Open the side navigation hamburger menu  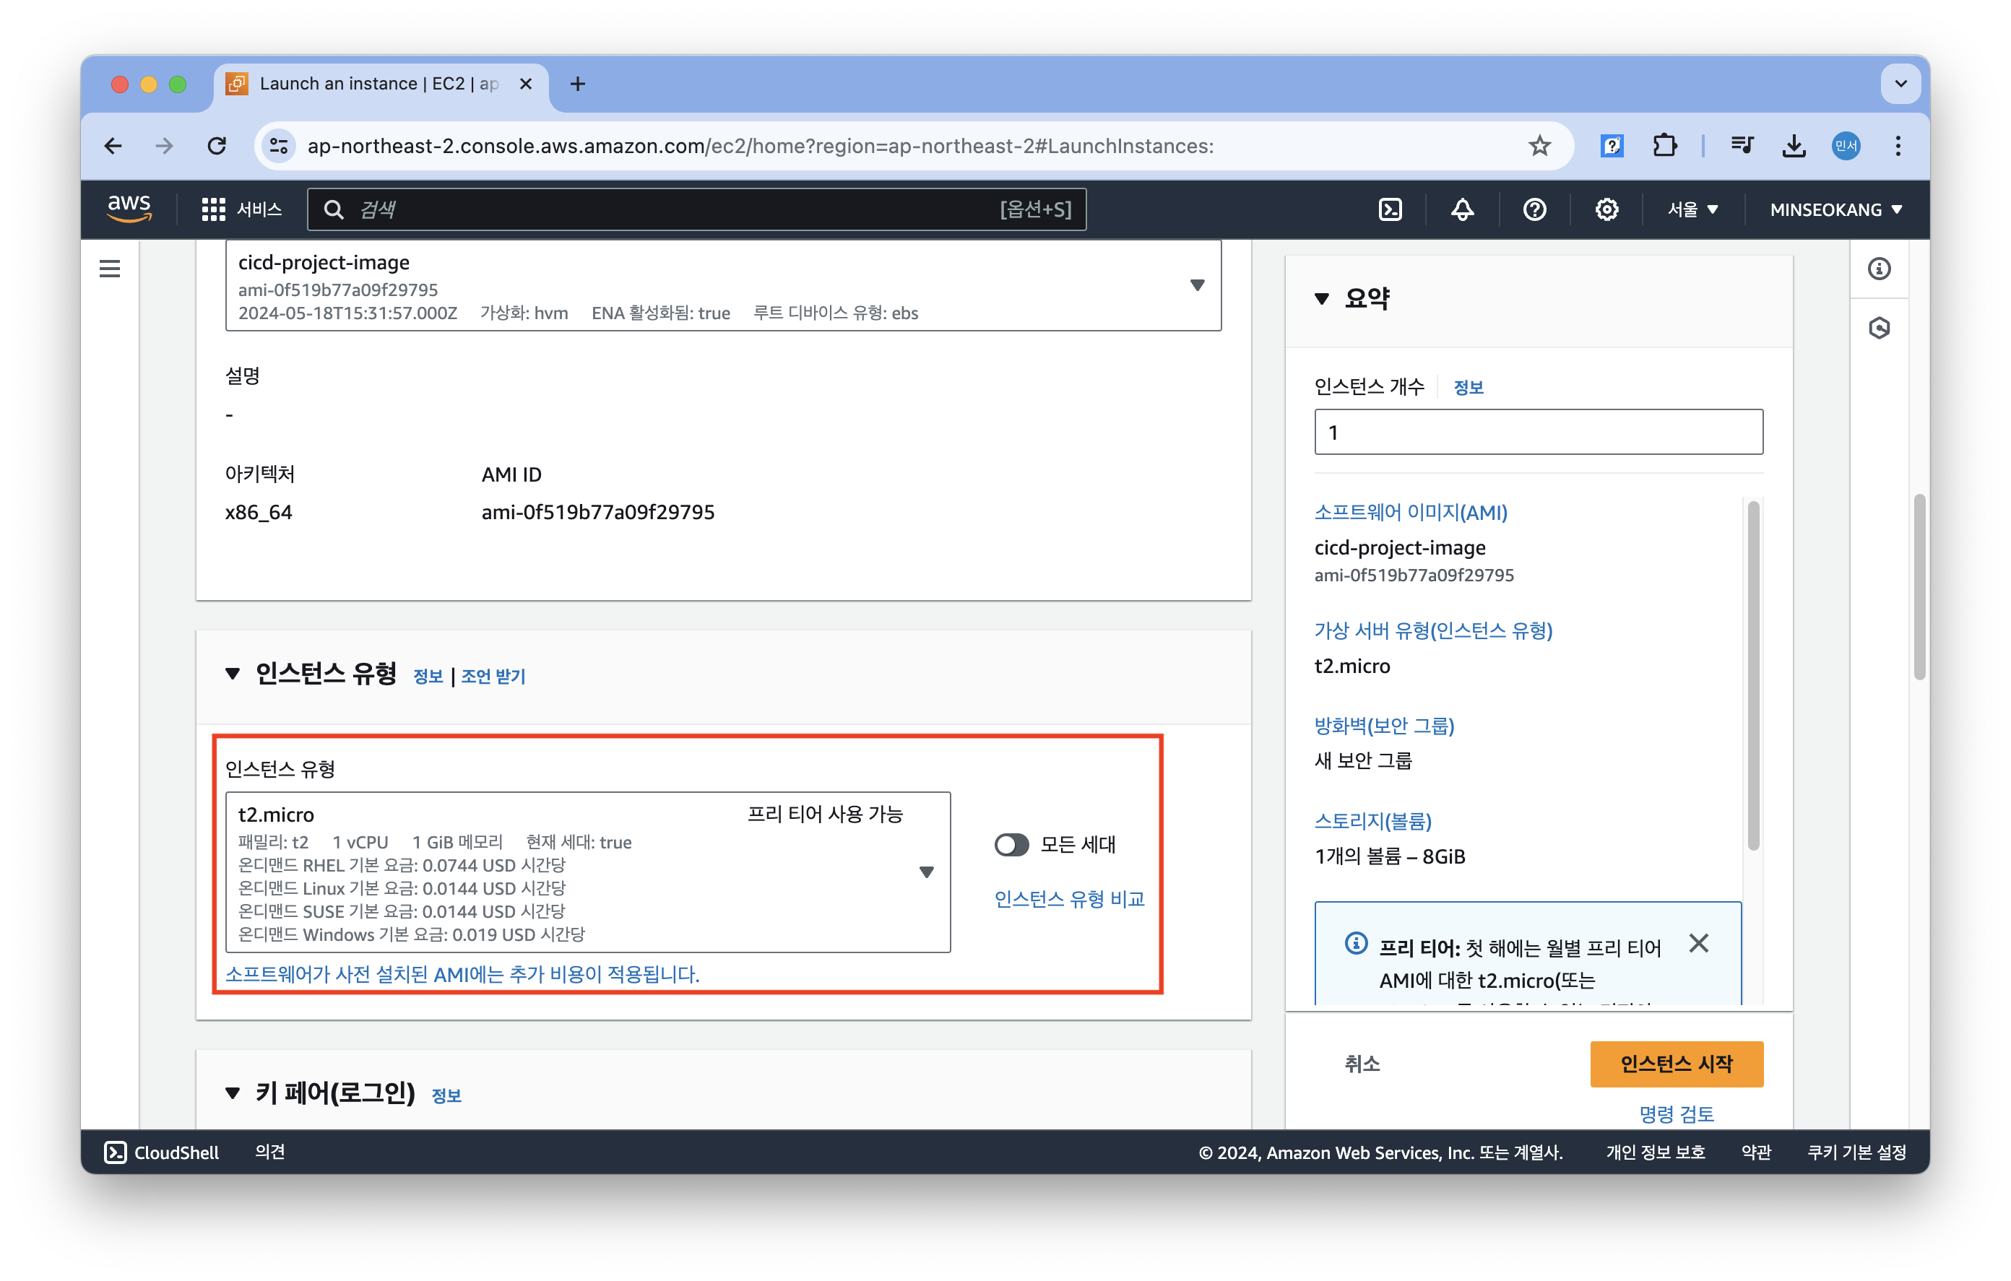click(109, 269)
